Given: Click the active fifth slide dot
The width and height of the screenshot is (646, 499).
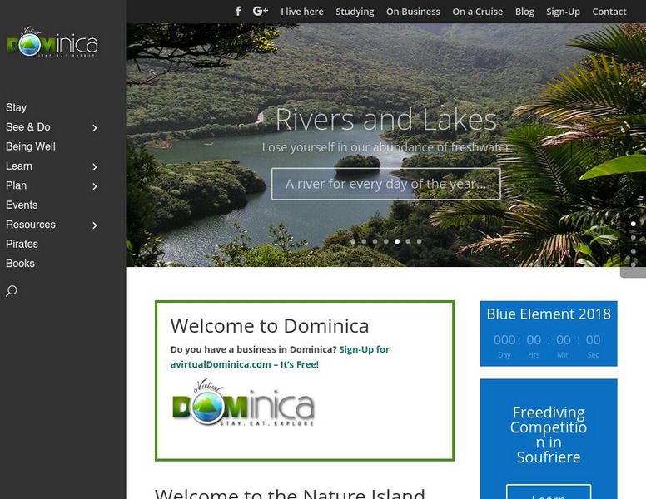Looking at the screenshot, I should (397, 241).
